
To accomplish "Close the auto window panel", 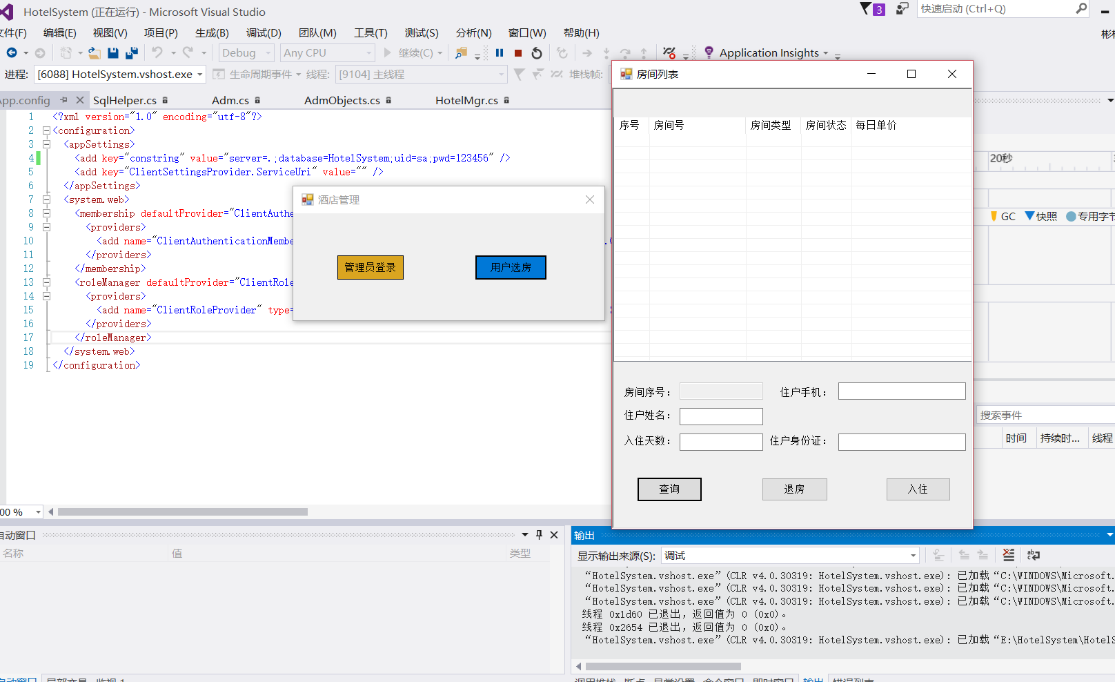I will click(554, 535).
